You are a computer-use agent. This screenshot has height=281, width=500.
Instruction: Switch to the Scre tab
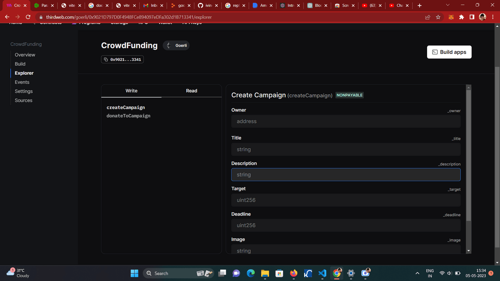(x=344, y=6)
